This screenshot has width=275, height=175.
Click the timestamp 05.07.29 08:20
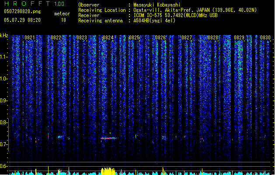[22, 20]
